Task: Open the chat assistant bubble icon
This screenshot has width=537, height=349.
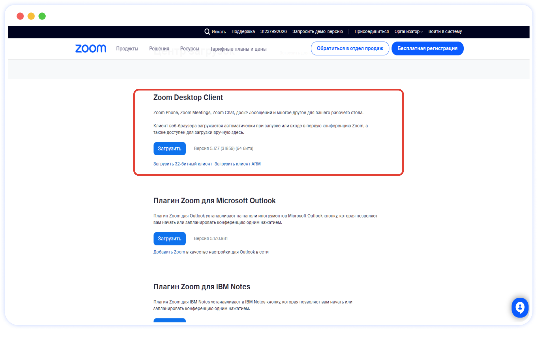Action: (520, 307)
